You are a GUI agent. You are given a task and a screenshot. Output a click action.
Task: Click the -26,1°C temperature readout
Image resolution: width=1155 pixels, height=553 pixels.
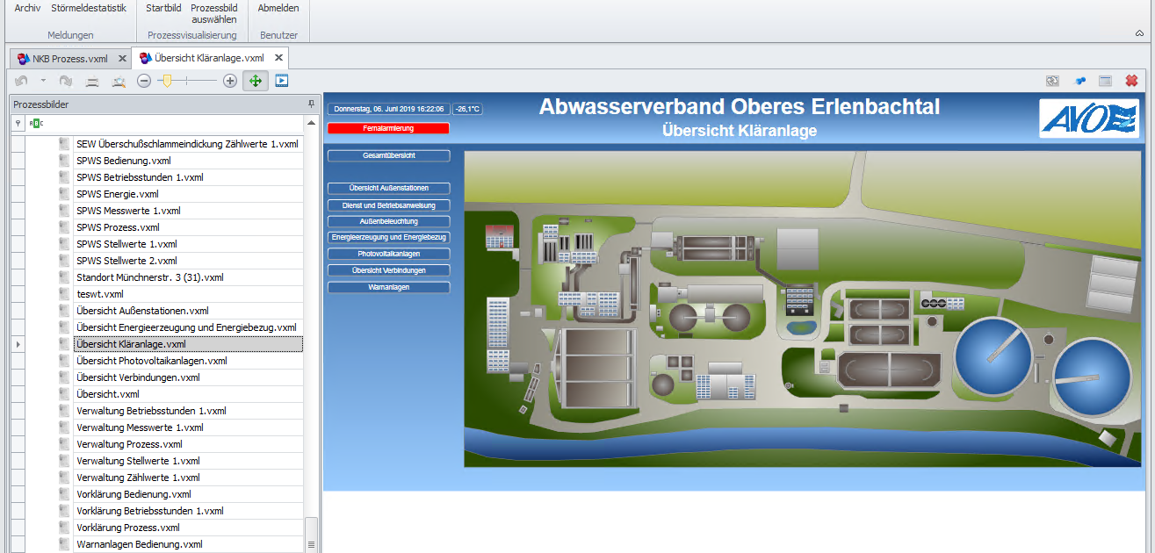pos(467,110)
